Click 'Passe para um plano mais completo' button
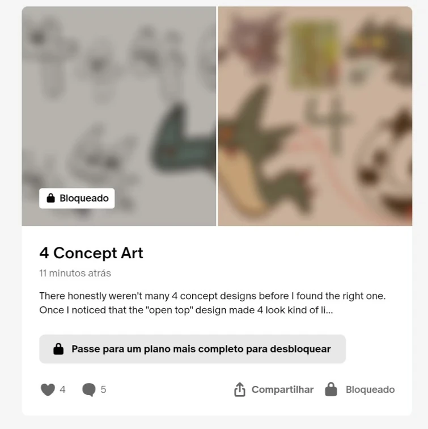Screen dimensions: 428x429 tap(192, 349)
